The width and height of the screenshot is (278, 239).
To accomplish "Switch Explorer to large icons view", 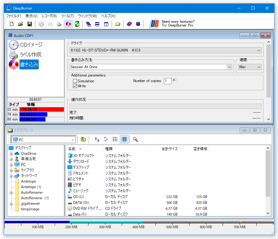I will coord(97,139).
